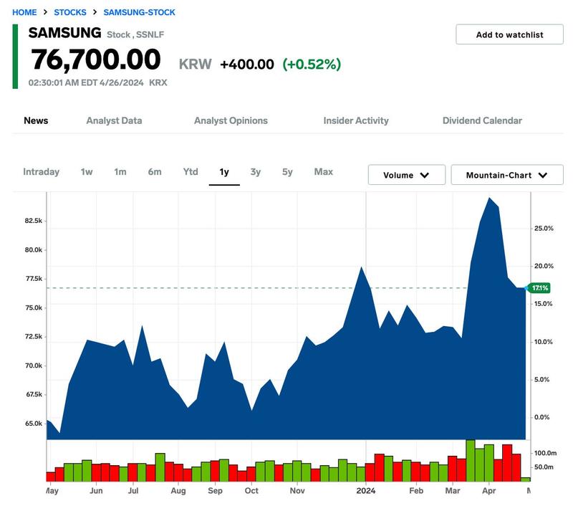Open the Volume dropdown
This screenshot has height=506, width=573.
pyautogui.click(x=407, y=175)
